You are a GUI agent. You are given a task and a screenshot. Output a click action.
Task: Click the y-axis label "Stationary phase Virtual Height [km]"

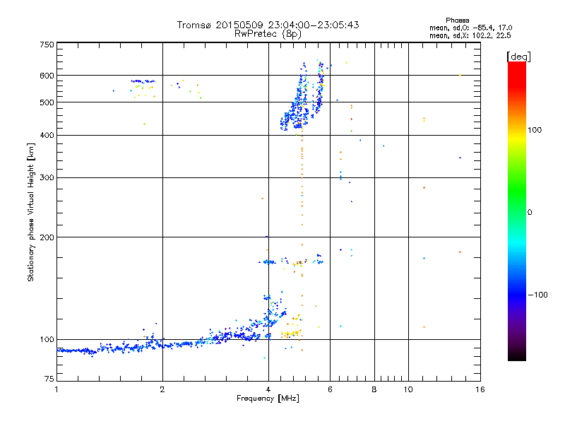coord(30,213)
